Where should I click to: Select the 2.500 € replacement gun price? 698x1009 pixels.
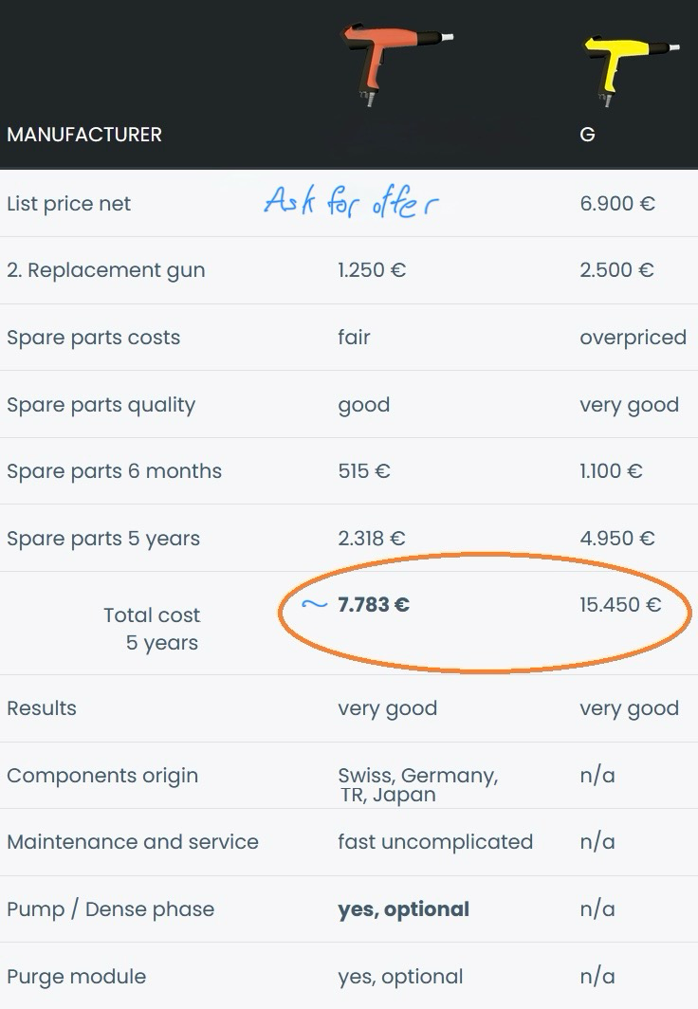pos(617,270)
